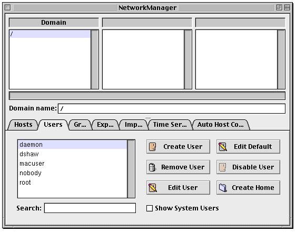Click the Search input field
Image resolution: width=296 pixels, height=232 pixels.
(x=90, y=208)
